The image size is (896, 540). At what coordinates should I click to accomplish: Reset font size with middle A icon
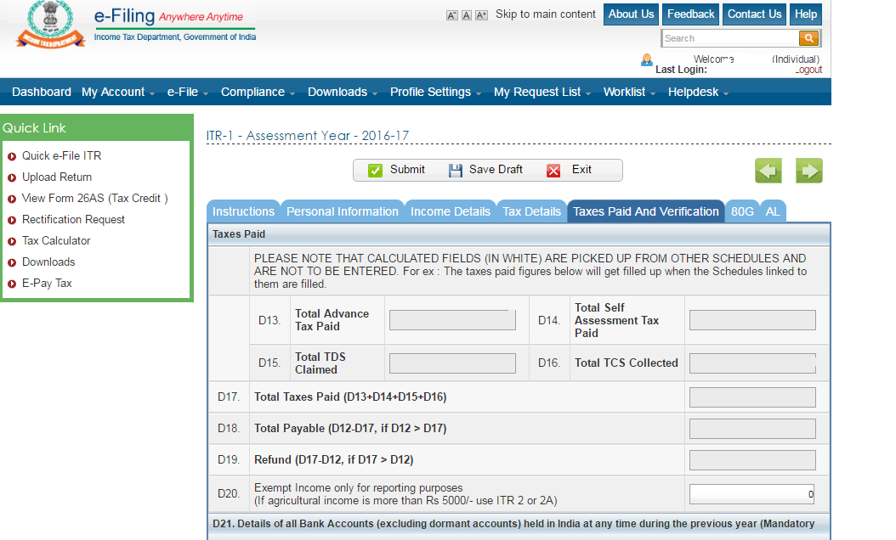coord(466,15)
